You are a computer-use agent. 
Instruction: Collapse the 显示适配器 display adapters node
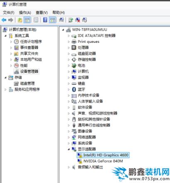coord(69,149)
